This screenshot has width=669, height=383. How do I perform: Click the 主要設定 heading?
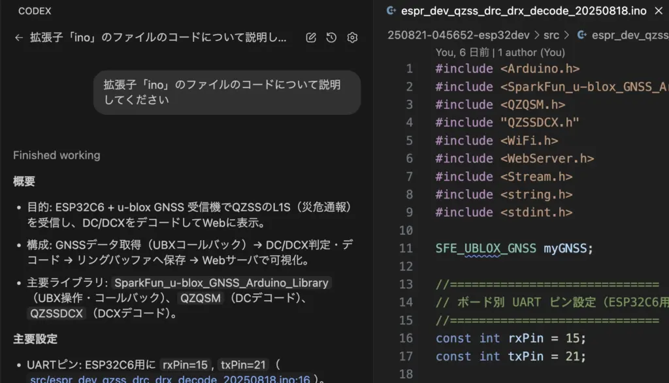35,339
